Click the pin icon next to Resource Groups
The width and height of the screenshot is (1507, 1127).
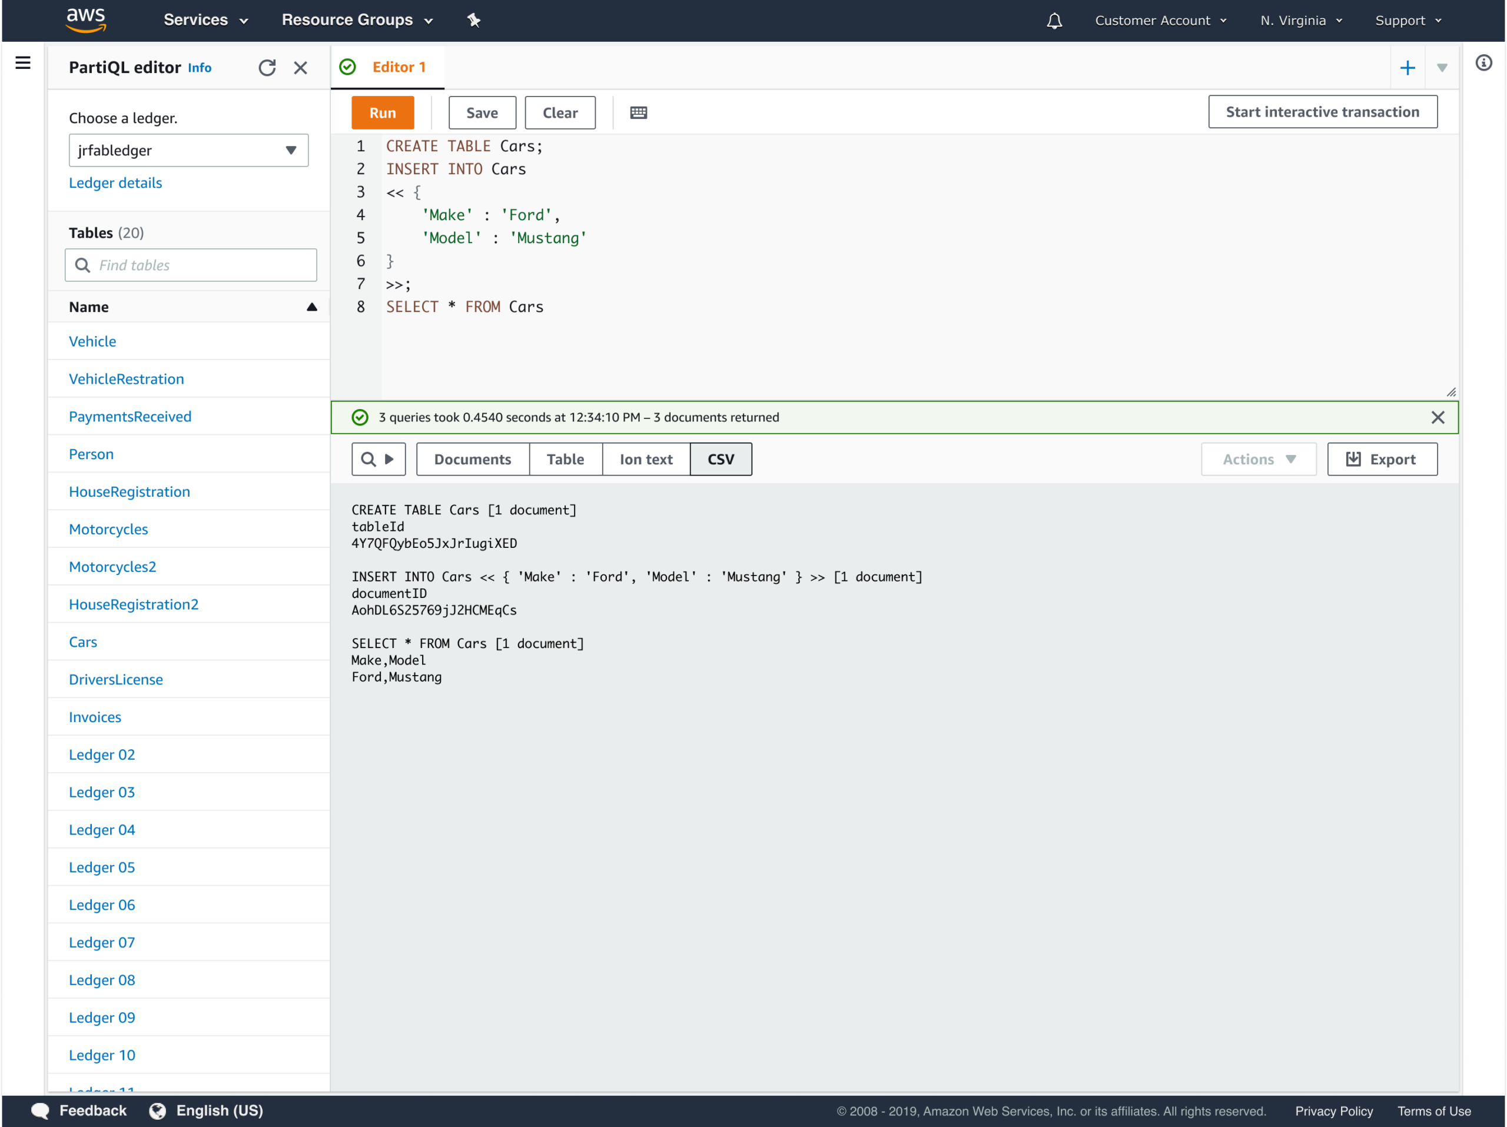pyautogui.click(x=473, y=20)
